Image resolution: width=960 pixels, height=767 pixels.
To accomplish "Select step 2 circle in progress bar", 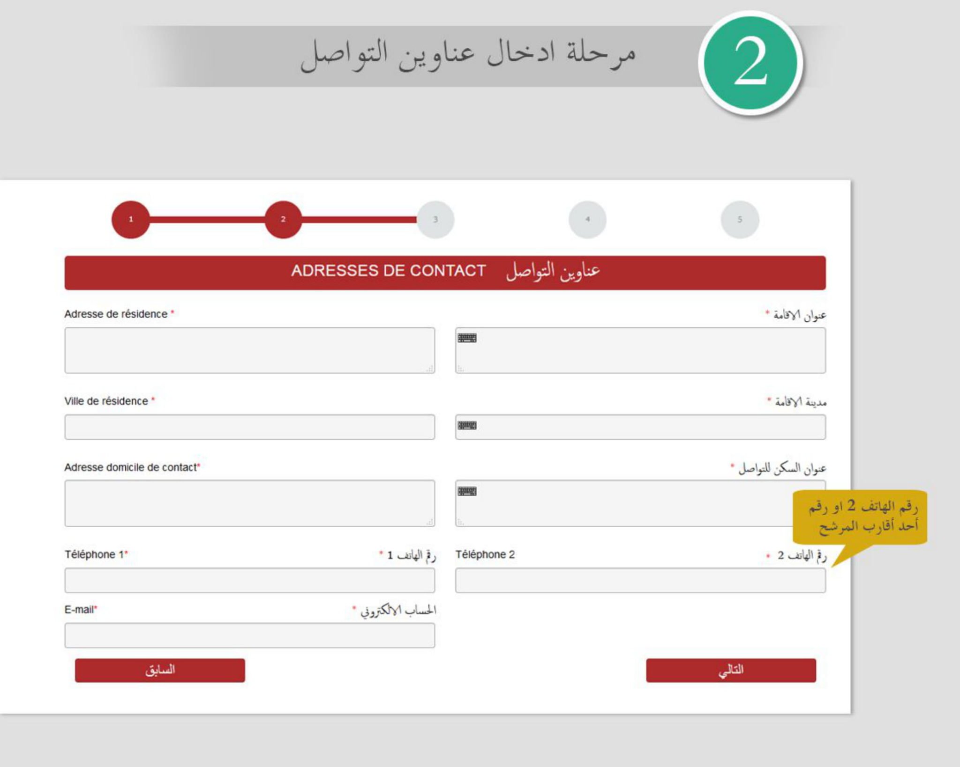I will click(x=283, y=219).
